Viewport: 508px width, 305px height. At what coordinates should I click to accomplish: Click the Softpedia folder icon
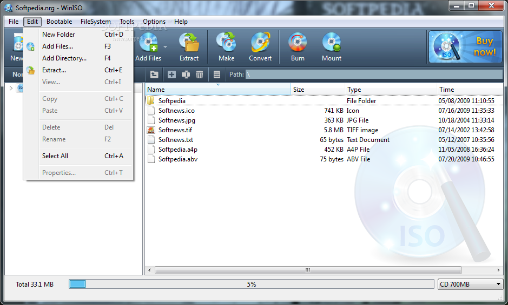tap(151, 100)
